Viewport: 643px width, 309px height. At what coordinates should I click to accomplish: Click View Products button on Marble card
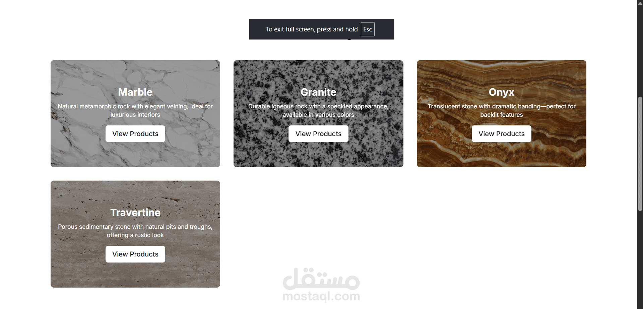point(135,134)
